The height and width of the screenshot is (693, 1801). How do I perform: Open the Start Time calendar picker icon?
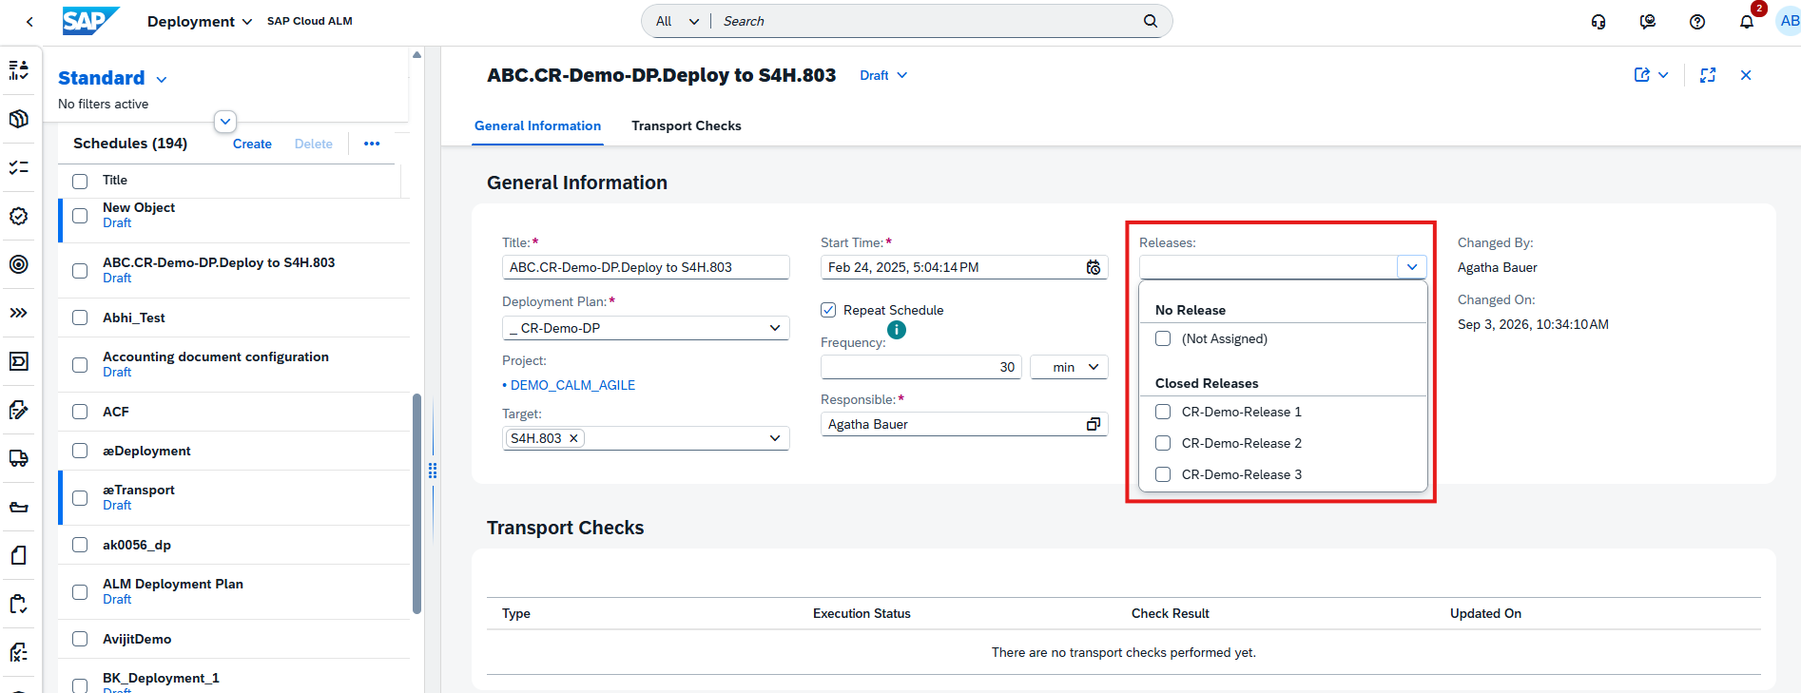[1094, 267]
